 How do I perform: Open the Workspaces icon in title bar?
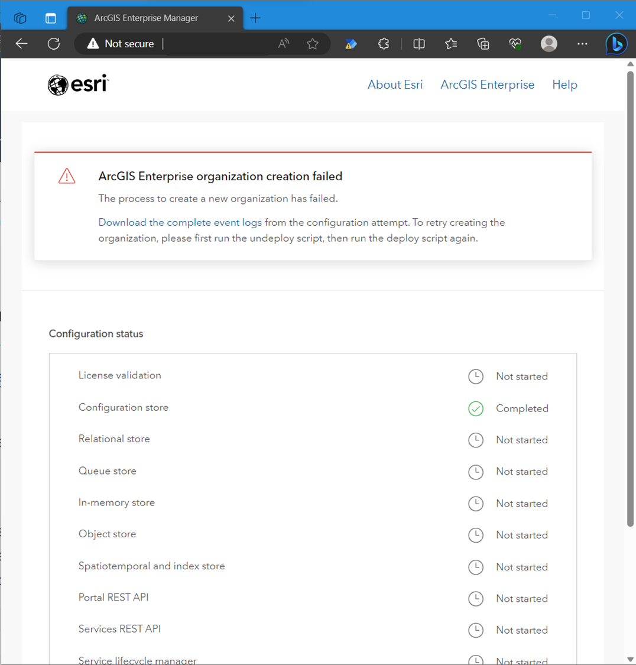(20, 18)
